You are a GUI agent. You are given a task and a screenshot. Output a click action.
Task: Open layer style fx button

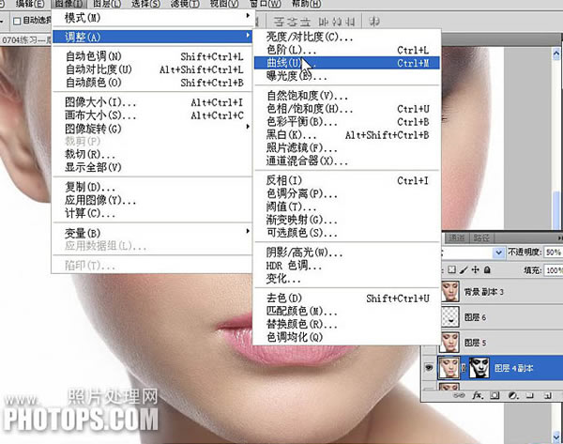(478, 395)
